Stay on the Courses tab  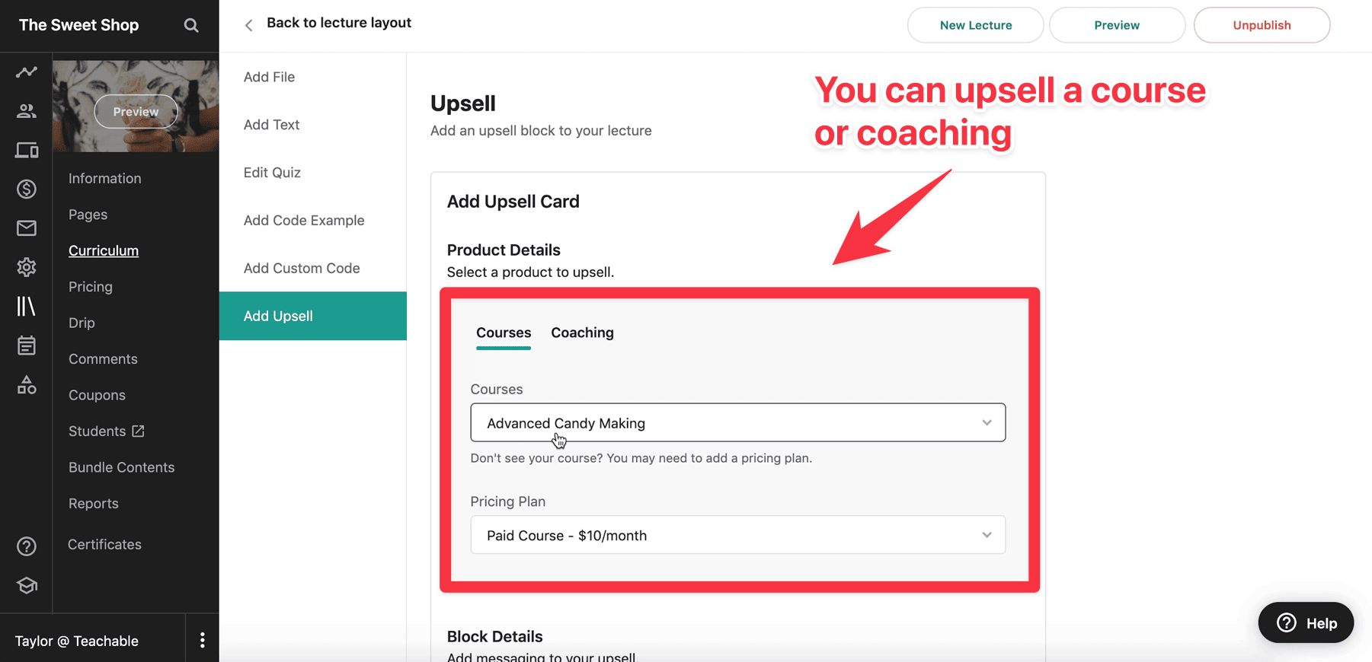pyautogui.click(x=503, y=333)
